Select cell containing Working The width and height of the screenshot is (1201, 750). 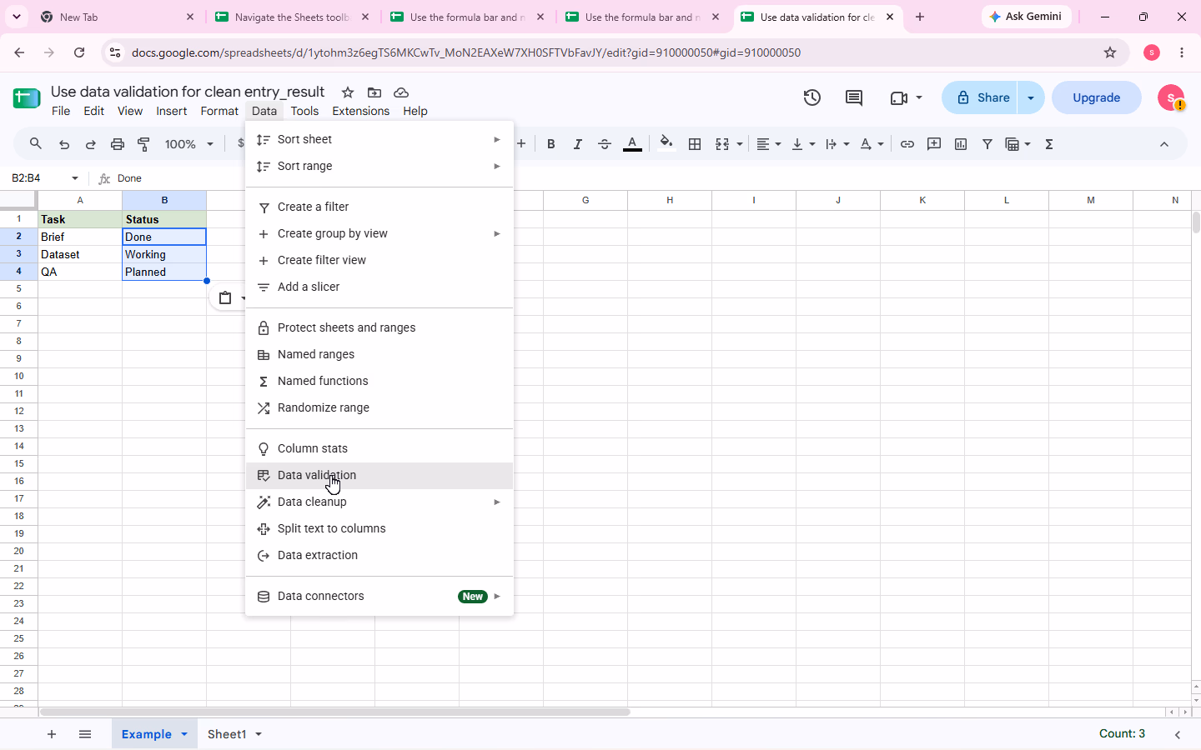tap(164, 254)
